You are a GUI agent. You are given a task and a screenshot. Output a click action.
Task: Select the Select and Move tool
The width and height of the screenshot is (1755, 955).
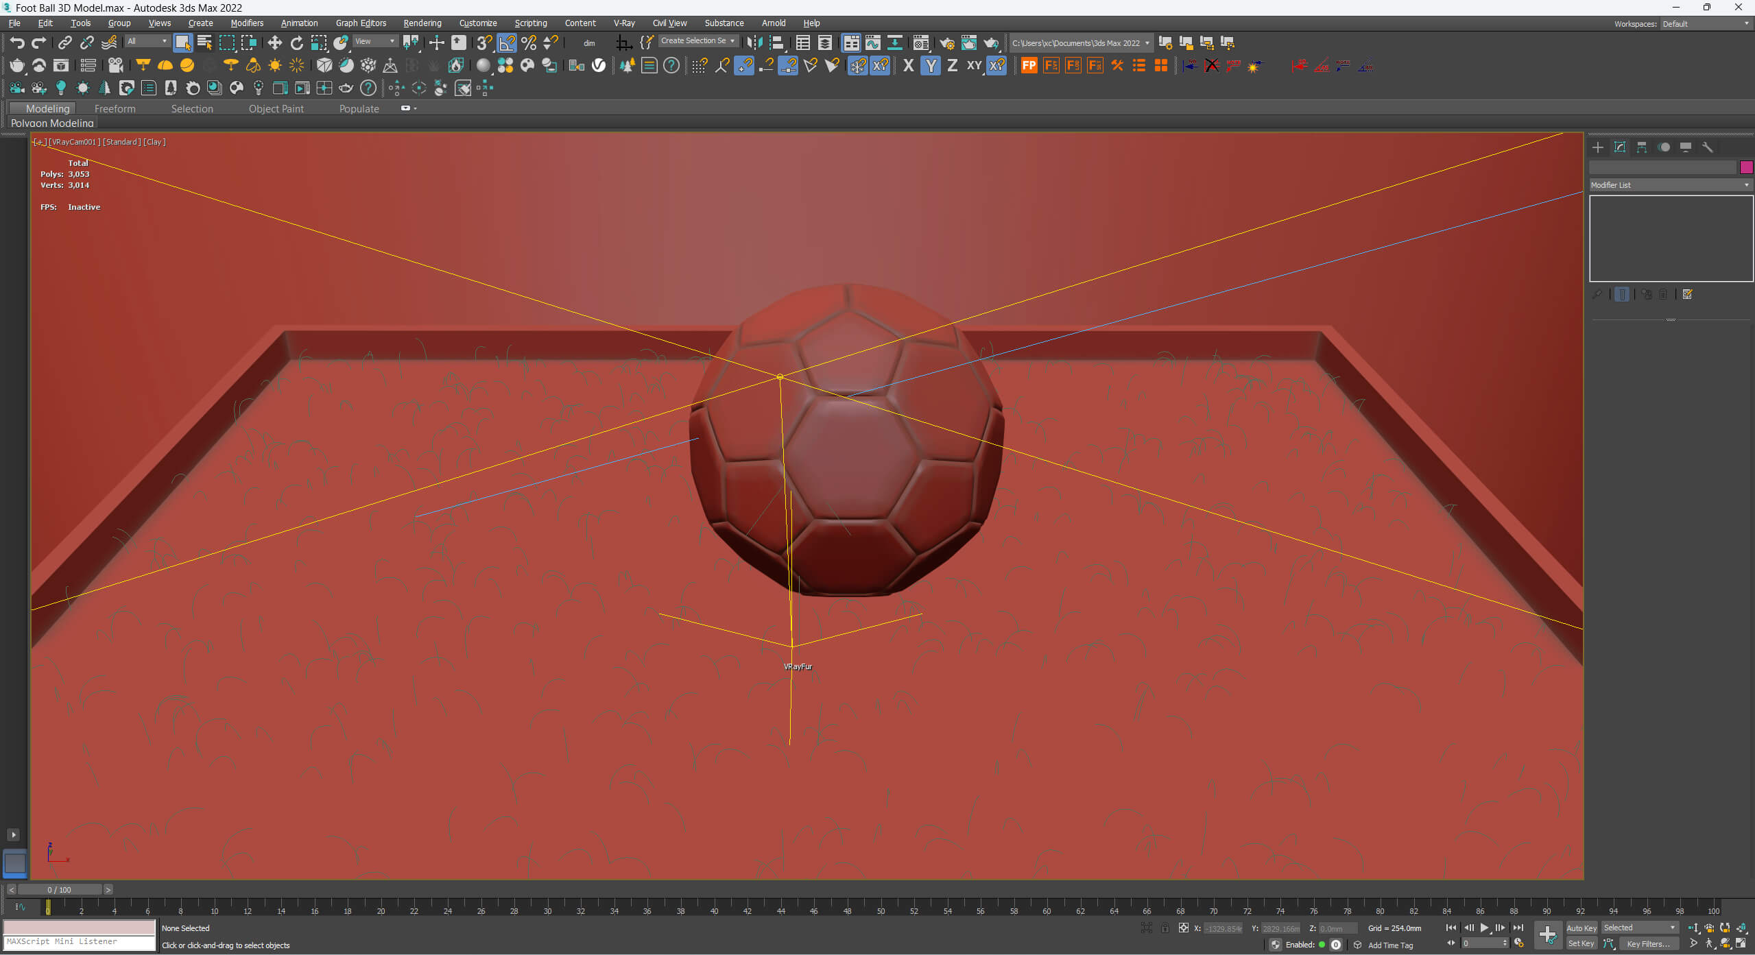[x=274, y=43]
